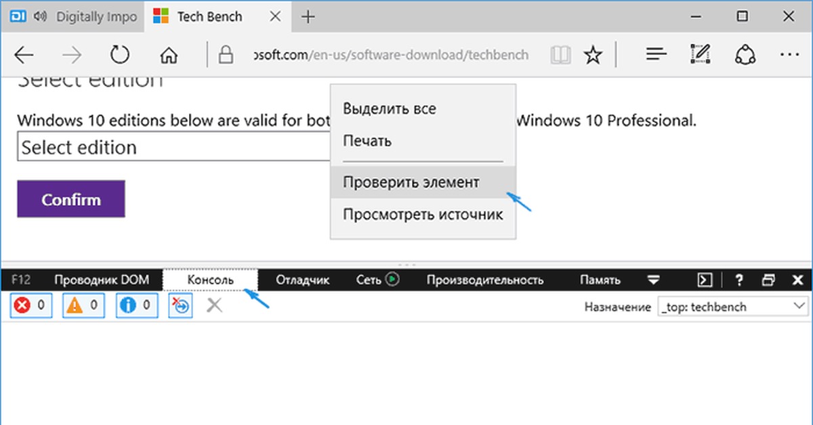
Task: Open the Hub lines icon
Action: pos(656,55)
